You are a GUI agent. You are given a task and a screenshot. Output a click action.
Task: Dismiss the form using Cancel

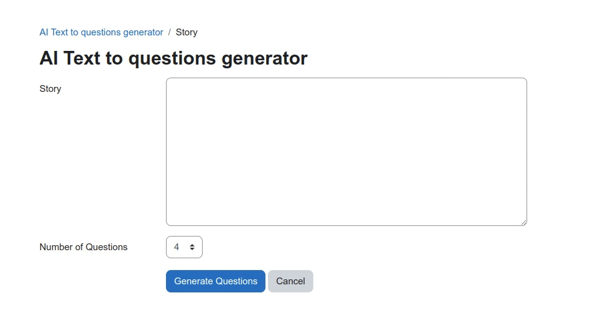[290, 281]
